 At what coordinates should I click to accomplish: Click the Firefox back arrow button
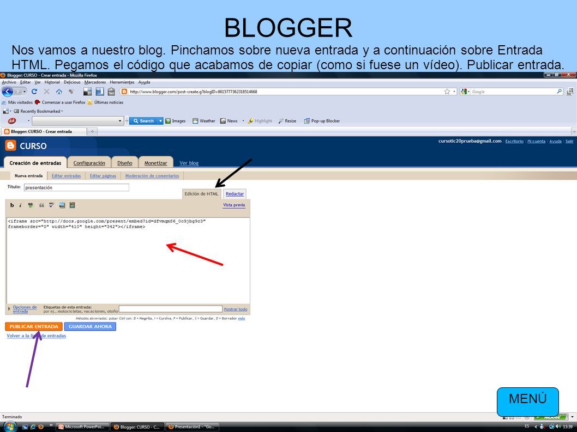pos(8,92)
